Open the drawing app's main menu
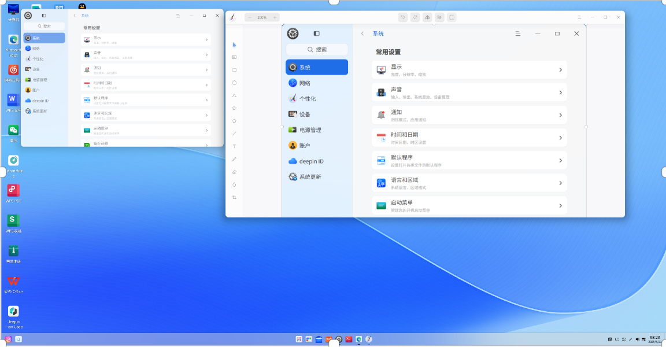The image size is (666, 347). [x=579, y=17]
